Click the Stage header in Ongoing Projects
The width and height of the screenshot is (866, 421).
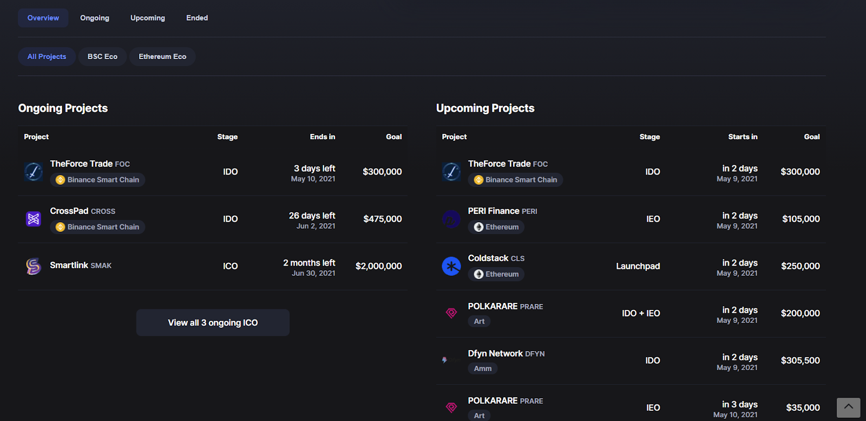[x=227, y=137]
